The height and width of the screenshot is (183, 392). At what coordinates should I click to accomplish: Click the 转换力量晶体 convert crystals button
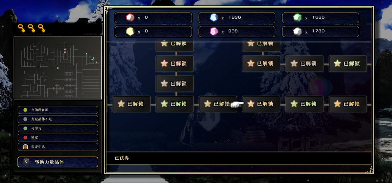58,162
